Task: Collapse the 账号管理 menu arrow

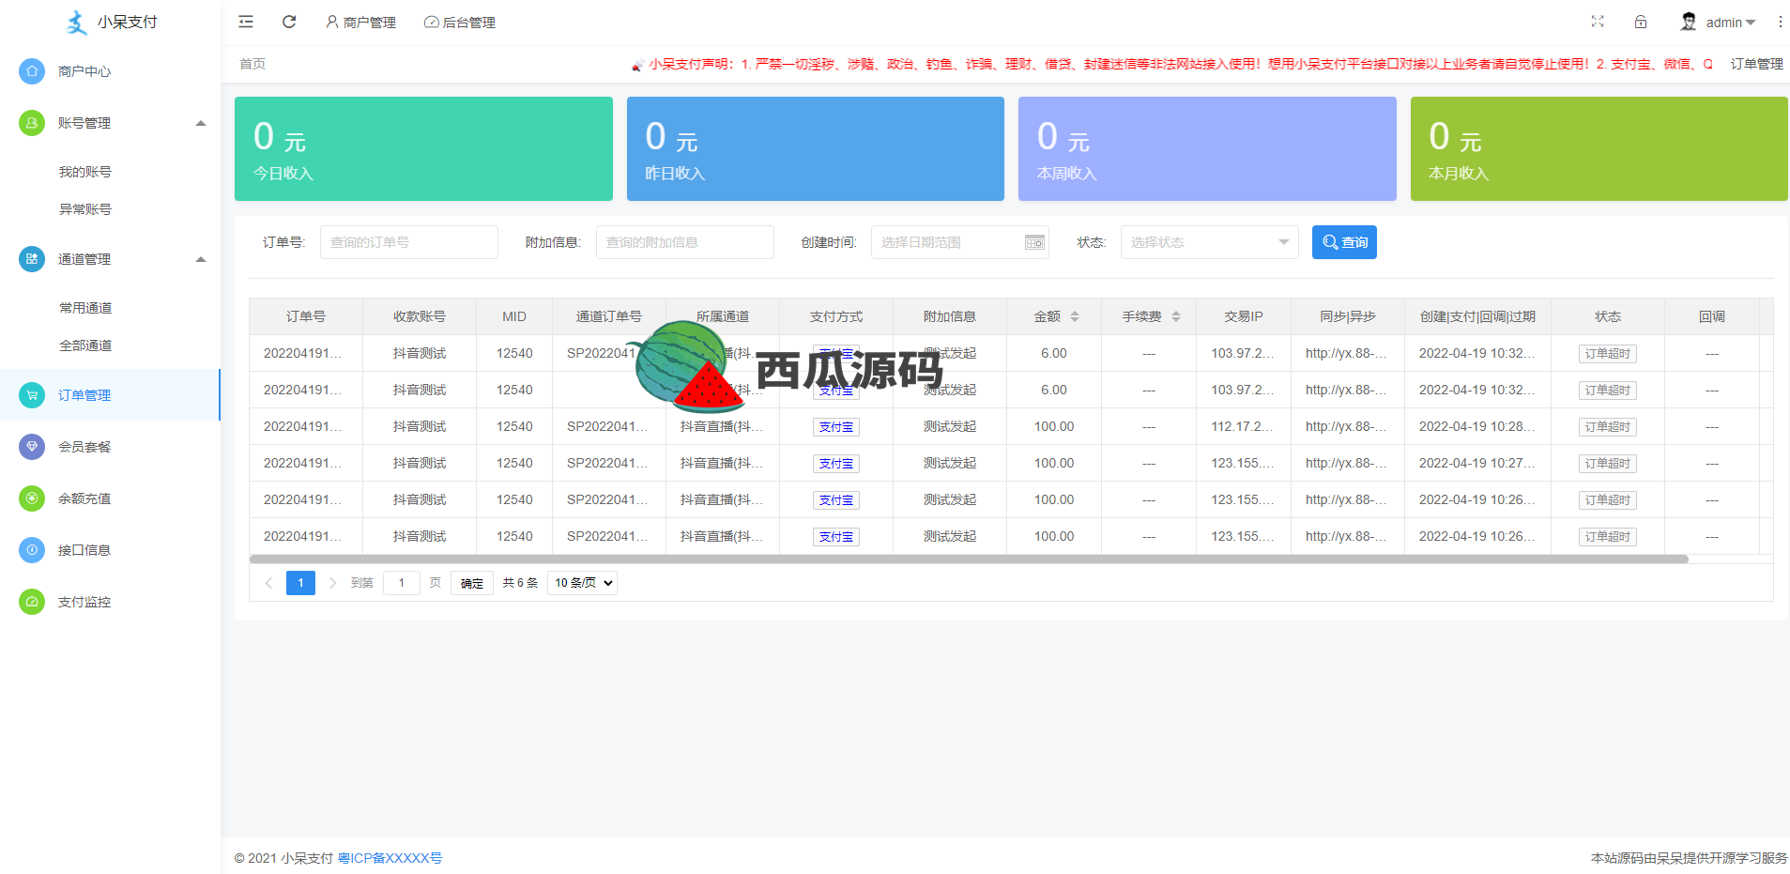Action: [x=201, y=123]
